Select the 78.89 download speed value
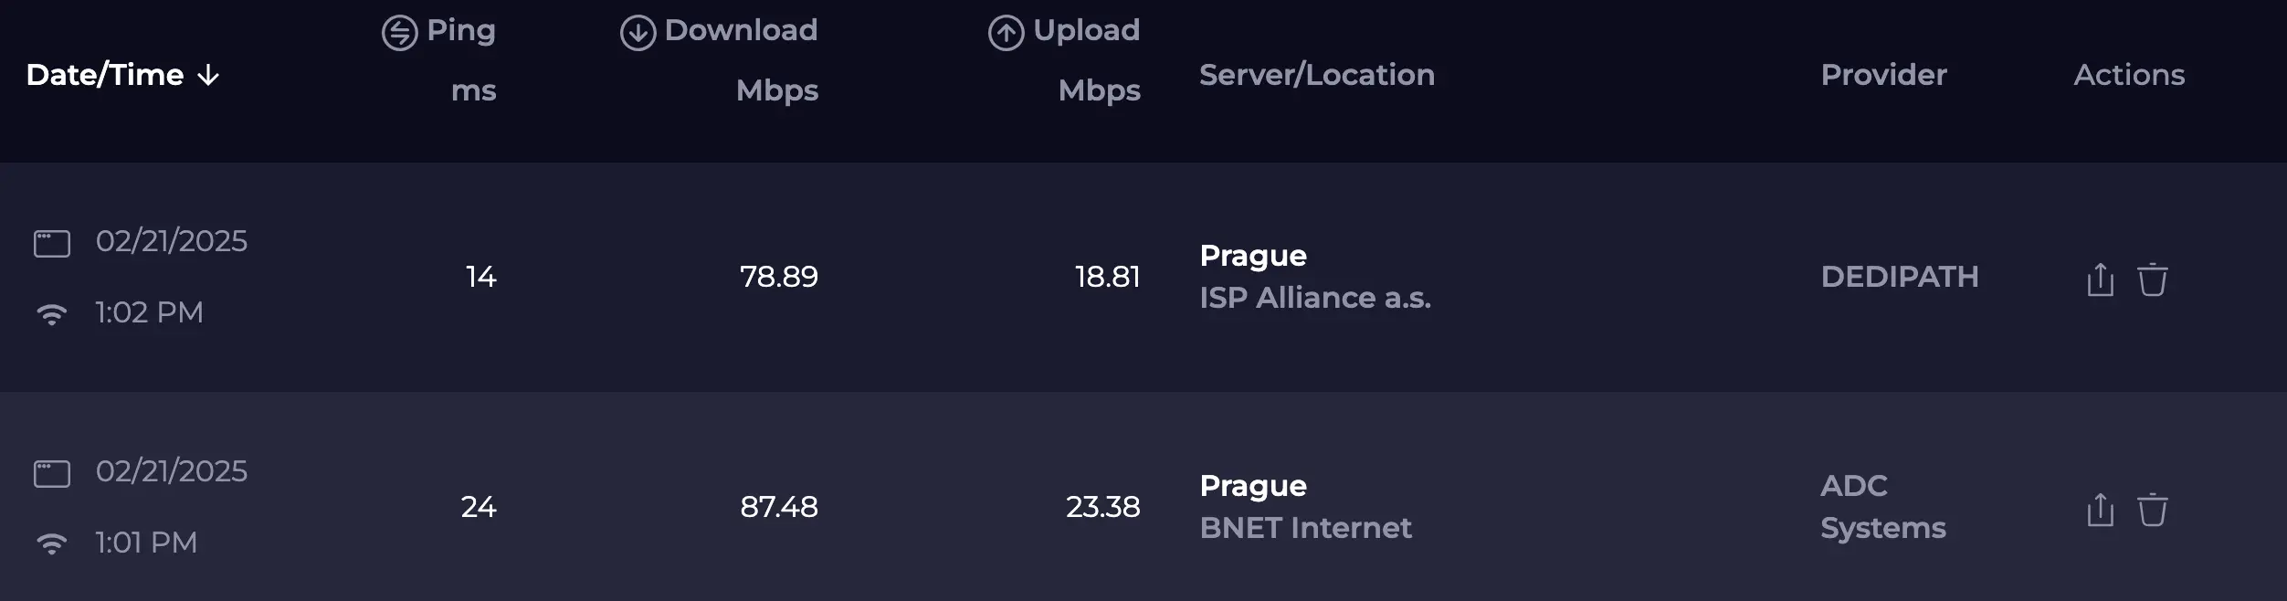The height and width of the screenshot is (601, 2287). (x=779, y=277)
